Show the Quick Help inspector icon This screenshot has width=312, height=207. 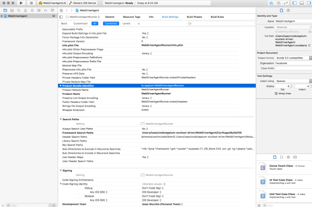pos(288,10)
